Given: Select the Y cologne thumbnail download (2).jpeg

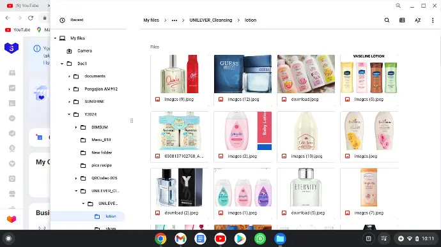Looking at the screenshot, I should (180, 188).
